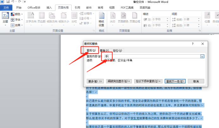This screenshot has height=128, width=219.
Task: Expand Find what history dropdown arrow
Action: pos(202,56)
